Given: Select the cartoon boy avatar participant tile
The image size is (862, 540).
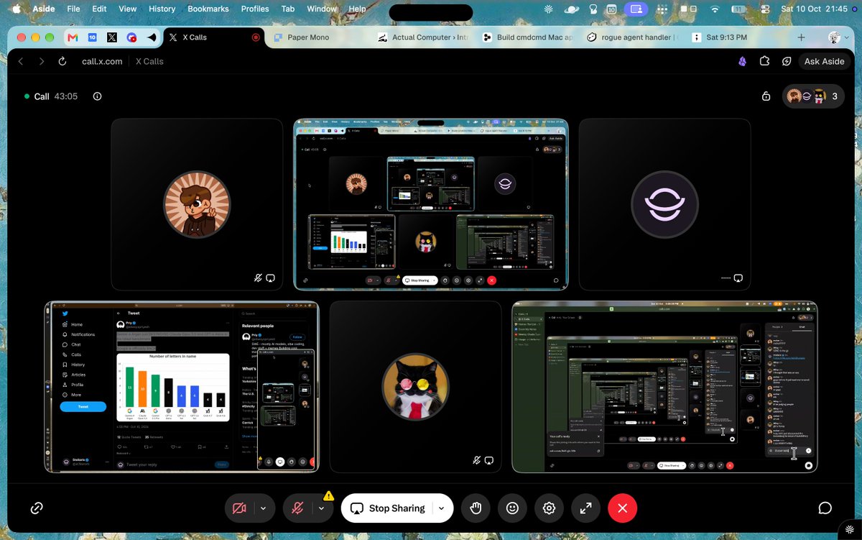Looking at the screenshot, I should [197, 204].
